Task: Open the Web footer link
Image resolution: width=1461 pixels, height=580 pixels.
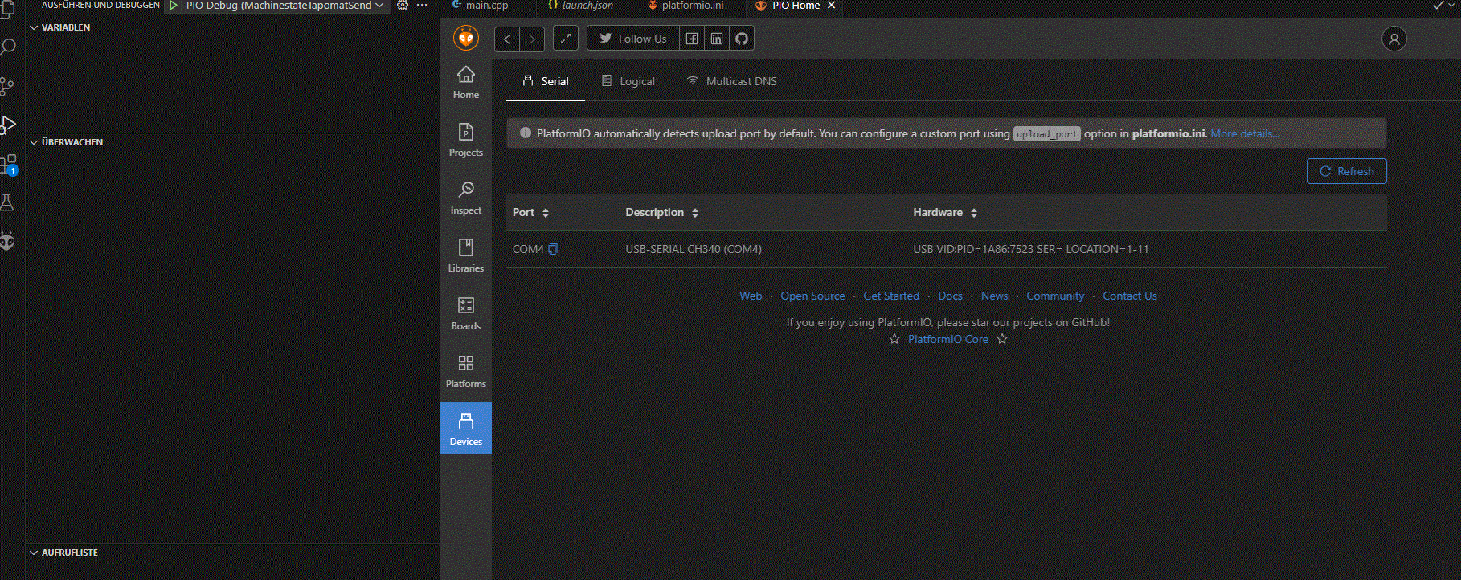Action: coord(751,296)
